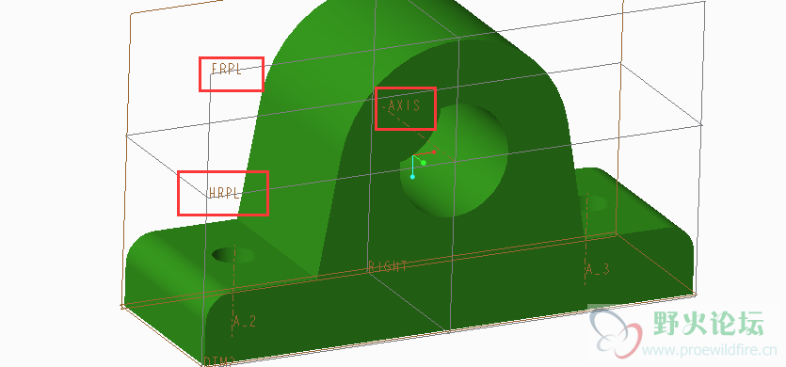Screen dimensions: 786x367
Task: Open the www.proewildfire.cn link
Action: point(710,350)
